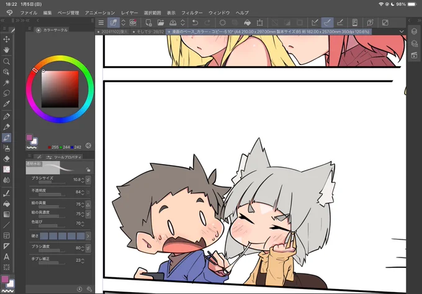Select the Figure line tool
The image size is (422, 294).
click(6, 225)
